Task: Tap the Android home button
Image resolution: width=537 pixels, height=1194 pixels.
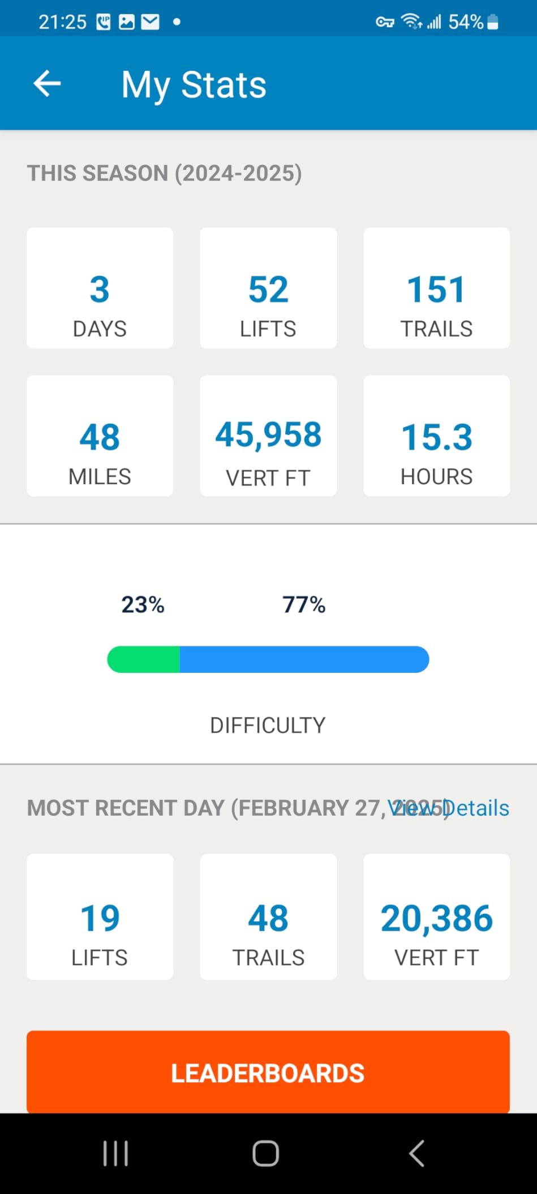Action: point(265,1153)
